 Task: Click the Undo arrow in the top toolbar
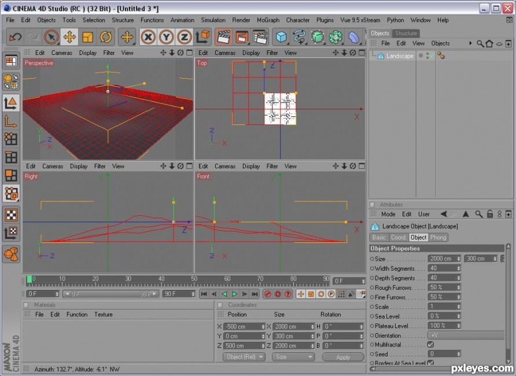pos(15,37)
